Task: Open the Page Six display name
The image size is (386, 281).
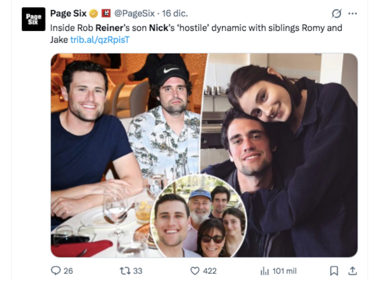Action: 68,14
